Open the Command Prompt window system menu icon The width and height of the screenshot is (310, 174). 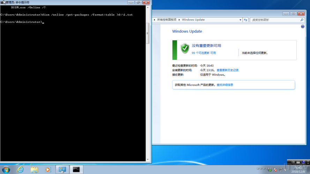pyautogui.click(x=2, y=2)
